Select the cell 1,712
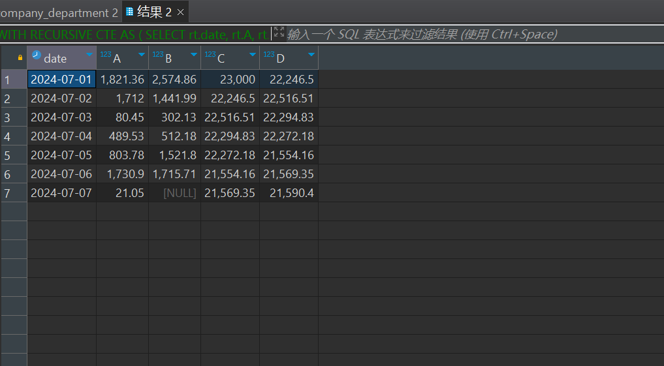The height and width of the screenshot is (366, 664). tap(122, 99)
